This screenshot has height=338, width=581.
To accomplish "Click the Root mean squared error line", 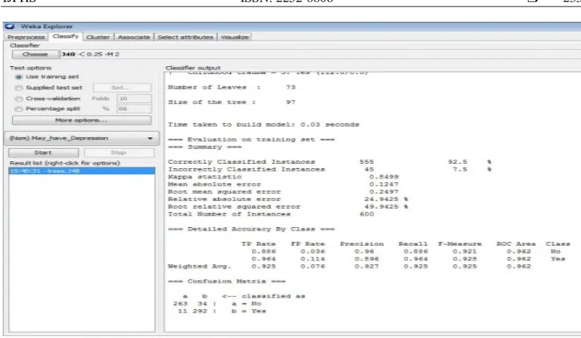I will coord(284,192).
